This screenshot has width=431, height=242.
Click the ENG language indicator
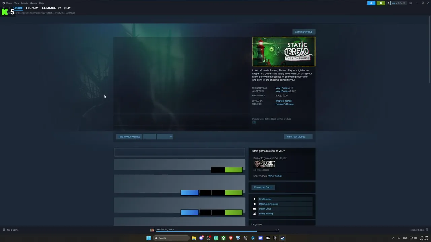(405, 238)
